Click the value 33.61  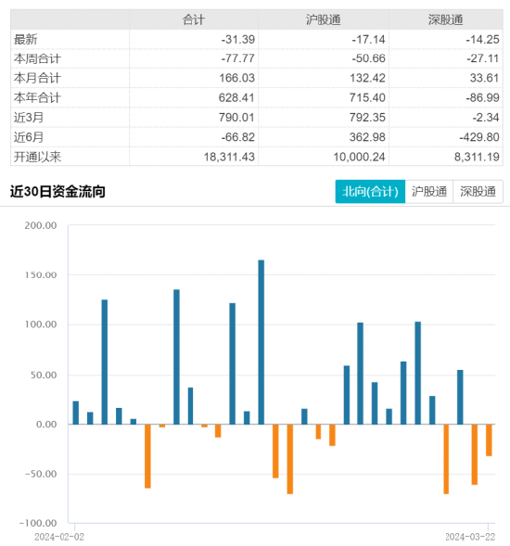[485, 78]
